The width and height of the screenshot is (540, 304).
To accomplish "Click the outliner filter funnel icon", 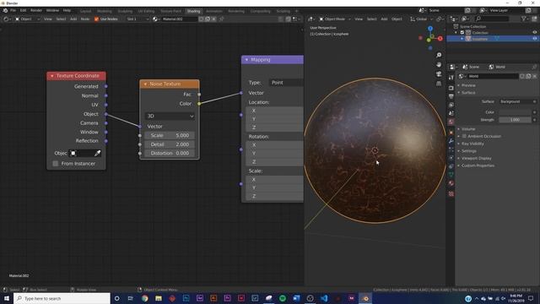I will tap(523, 19).
